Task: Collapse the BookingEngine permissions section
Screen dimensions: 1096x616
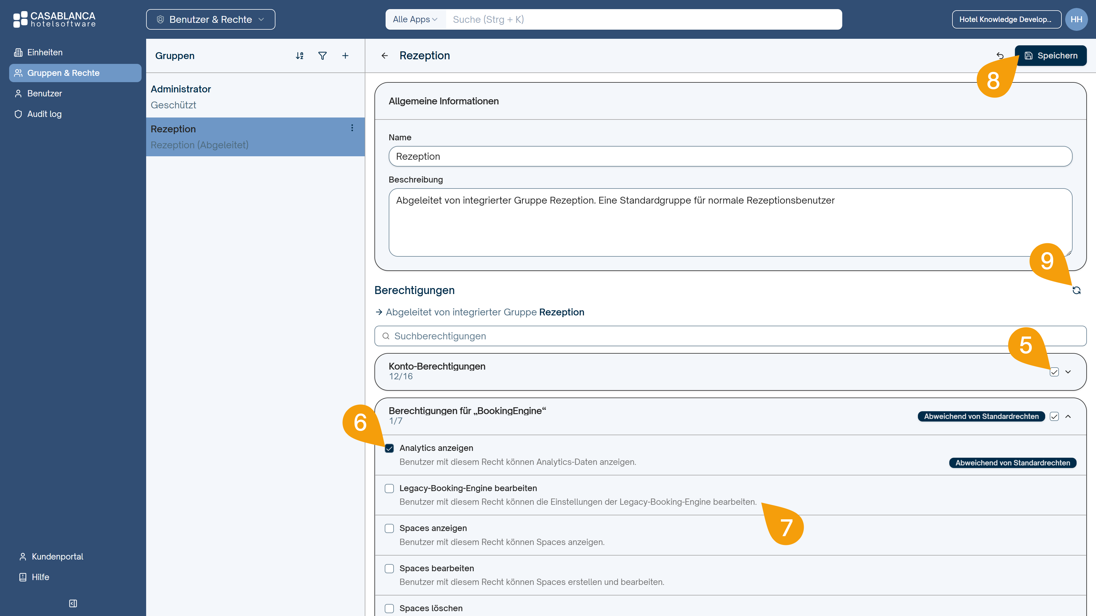Action: pos(1068,417)
